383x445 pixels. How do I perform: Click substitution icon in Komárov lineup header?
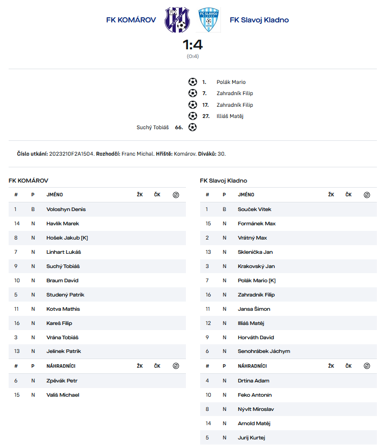[x=176, y=195]
